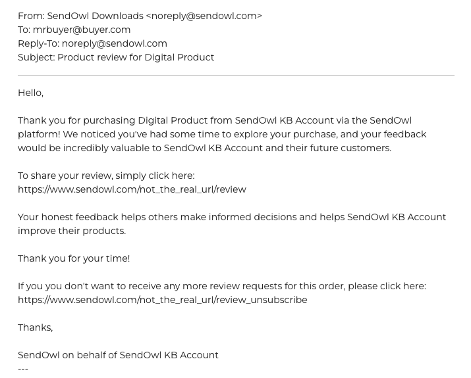Click the "SendOwl on behalf of" signature line
Image resolution: width=471 pixels, height=378 pixels.
(x=118, y=355)
